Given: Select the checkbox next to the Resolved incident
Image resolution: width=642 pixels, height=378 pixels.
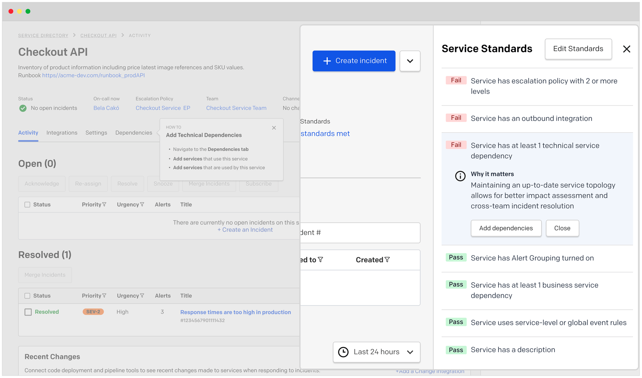Looking at the screenshot, I should coord(27,312).
